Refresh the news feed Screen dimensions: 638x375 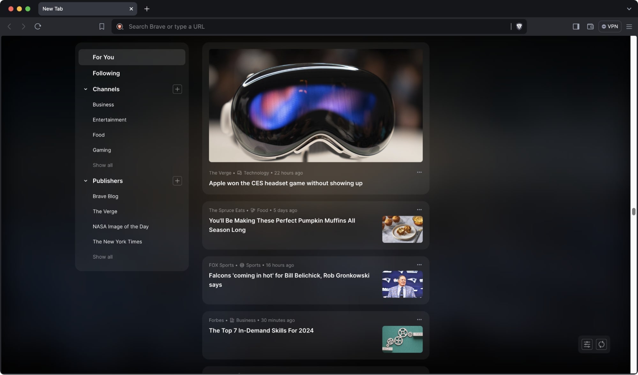(x=601, y=344)
